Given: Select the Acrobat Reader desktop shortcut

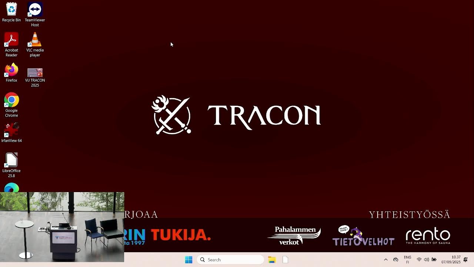Looking at the screenshot, I should (11, 45).
